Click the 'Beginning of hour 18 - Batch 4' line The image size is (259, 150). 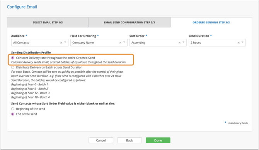(x=31, y=97)
